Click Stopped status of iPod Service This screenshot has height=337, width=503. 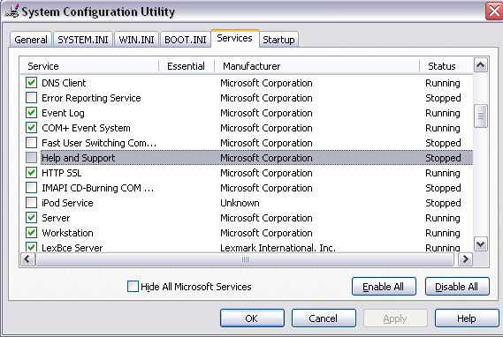(x=443, y=203)
